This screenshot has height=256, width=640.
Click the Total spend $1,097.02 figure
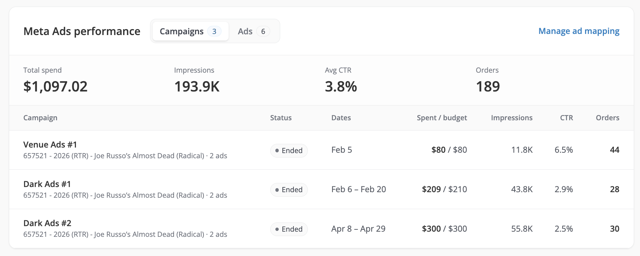click(55, 87)
